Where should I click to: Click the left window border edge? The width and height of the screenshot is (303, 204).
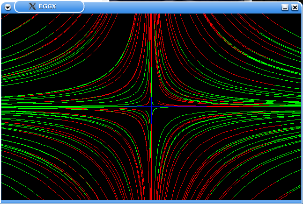click(x=0, y=107)
